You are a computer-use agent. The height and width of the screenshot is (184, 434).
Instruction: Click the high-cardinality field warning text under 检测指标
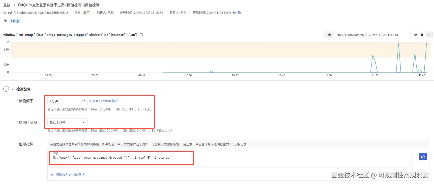(x=148, y=144)
